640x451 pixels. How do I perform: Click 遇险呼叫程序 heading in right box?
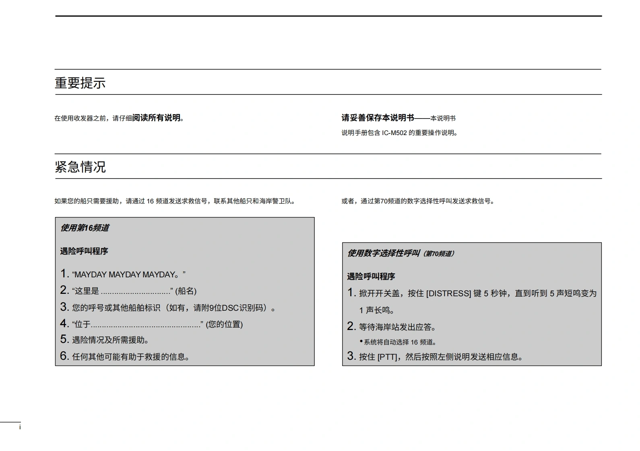point(371,277)
